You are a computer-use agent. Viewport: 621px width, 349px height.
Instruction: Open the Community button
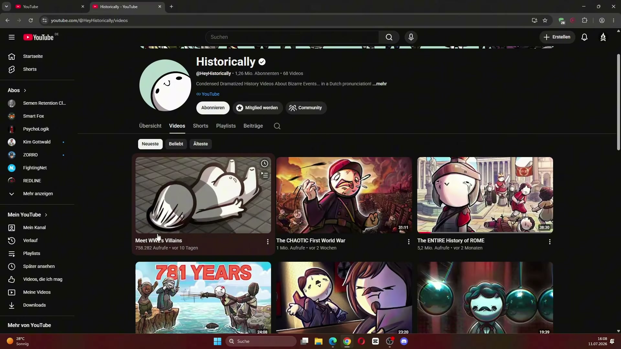[x=306, y=108]
